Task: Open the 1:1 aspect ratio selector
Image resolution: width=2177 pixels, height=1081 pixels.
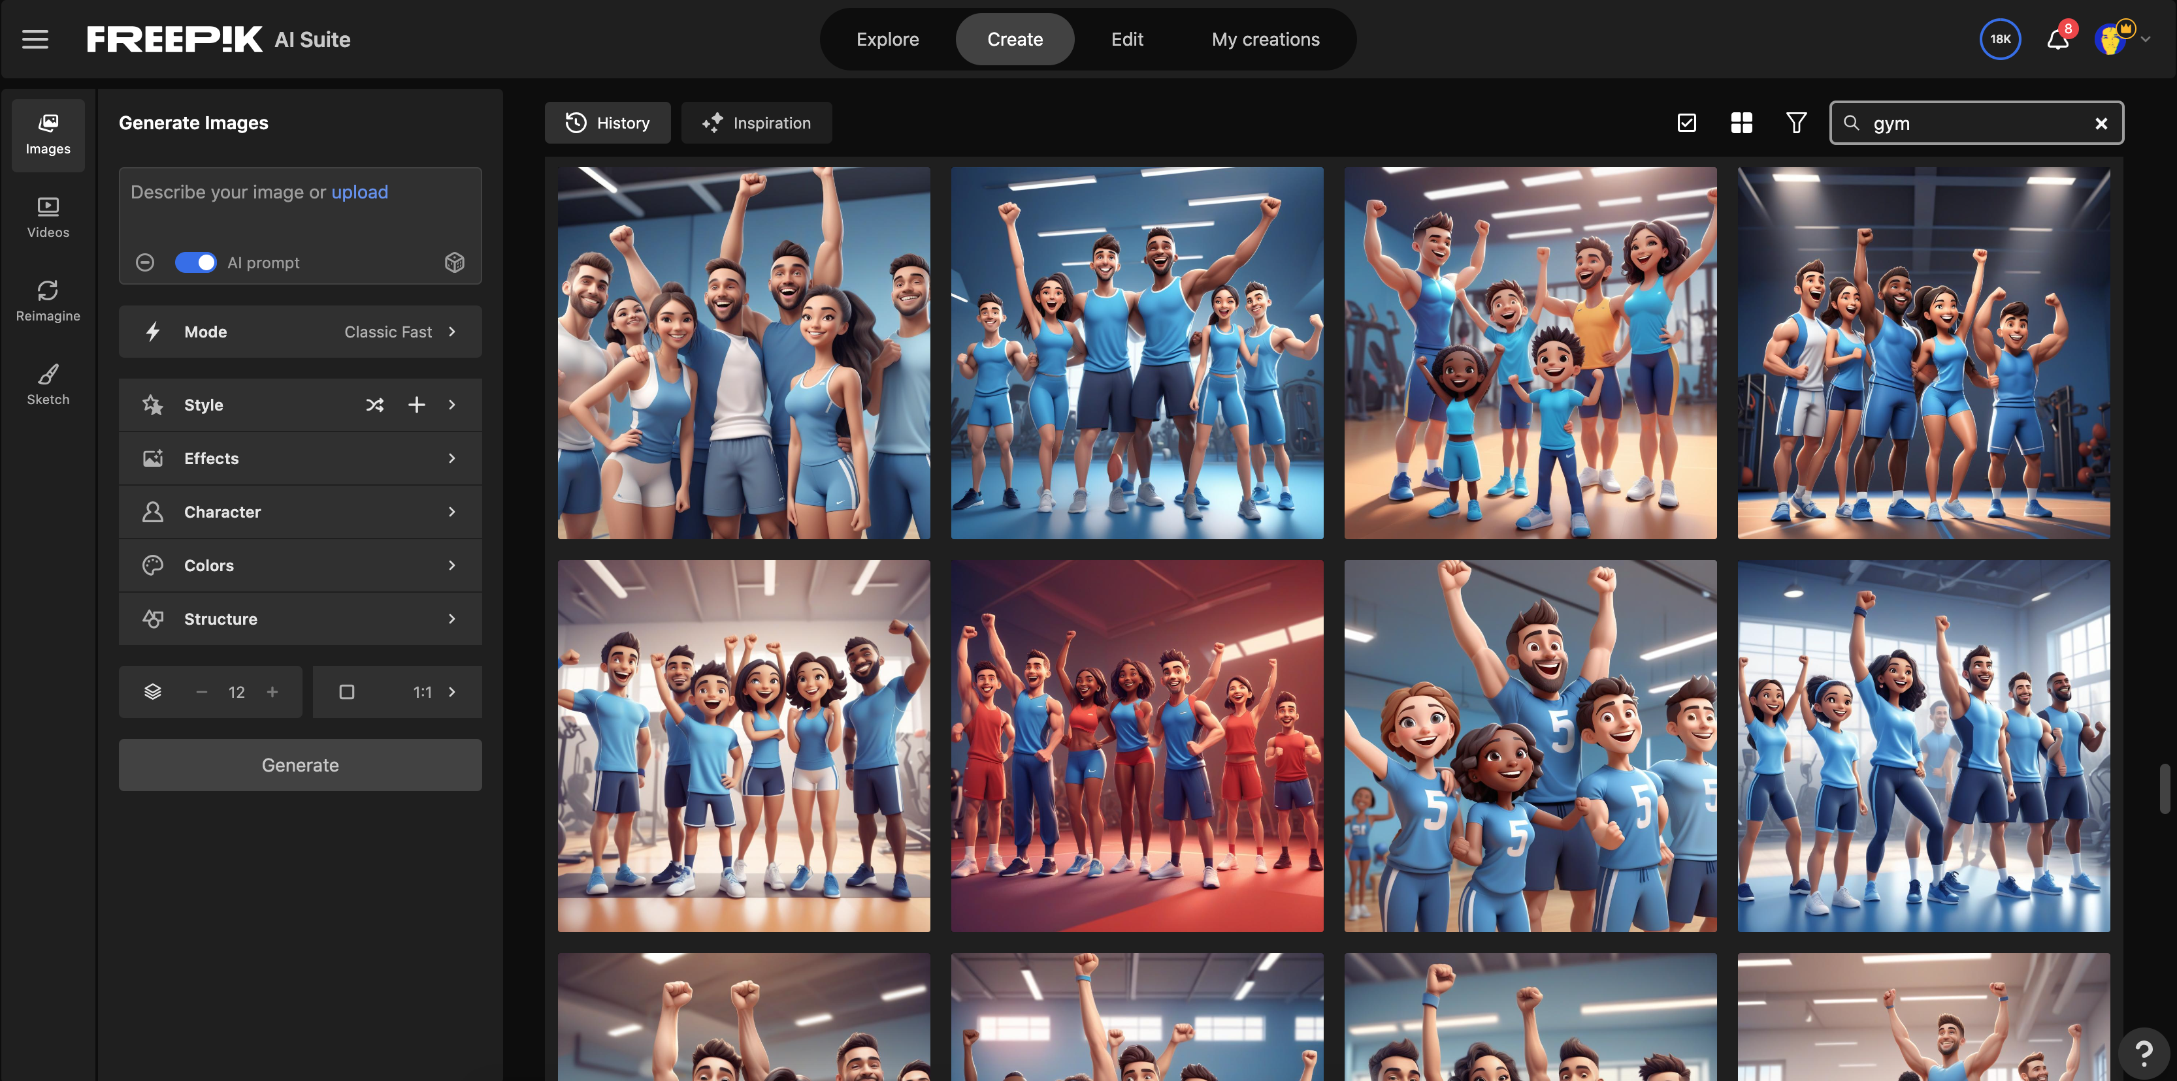Action: pyautogui.click(x=397, y=693)
